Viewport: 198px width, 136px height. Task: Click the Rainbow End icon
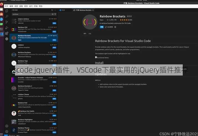point(14,105)
